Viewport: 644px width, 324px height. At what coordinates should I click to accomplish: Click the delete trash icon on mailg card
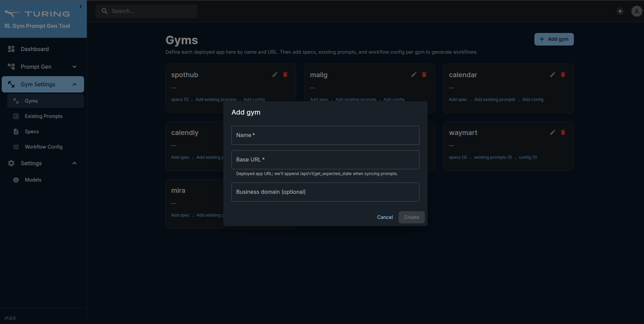point(424,74)
